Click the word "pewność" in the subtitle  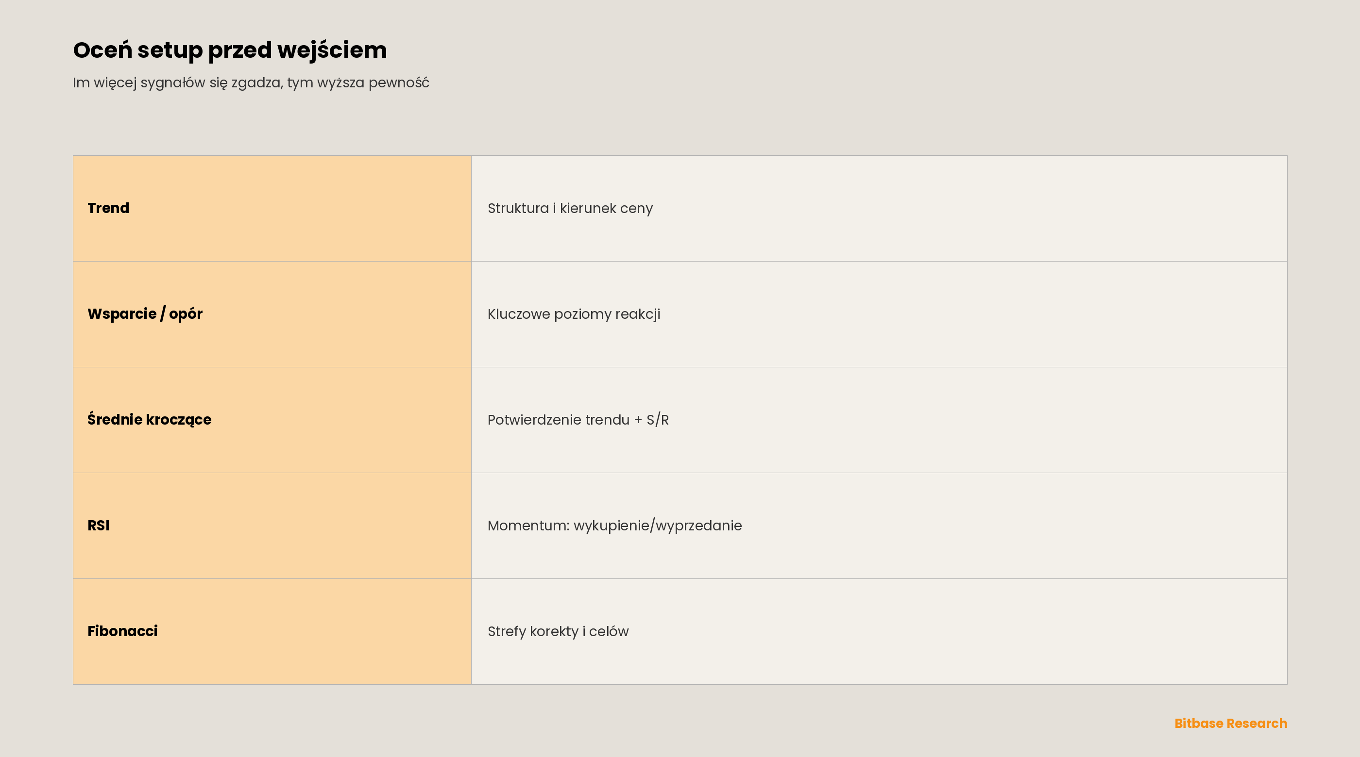(x=399, y=83)
